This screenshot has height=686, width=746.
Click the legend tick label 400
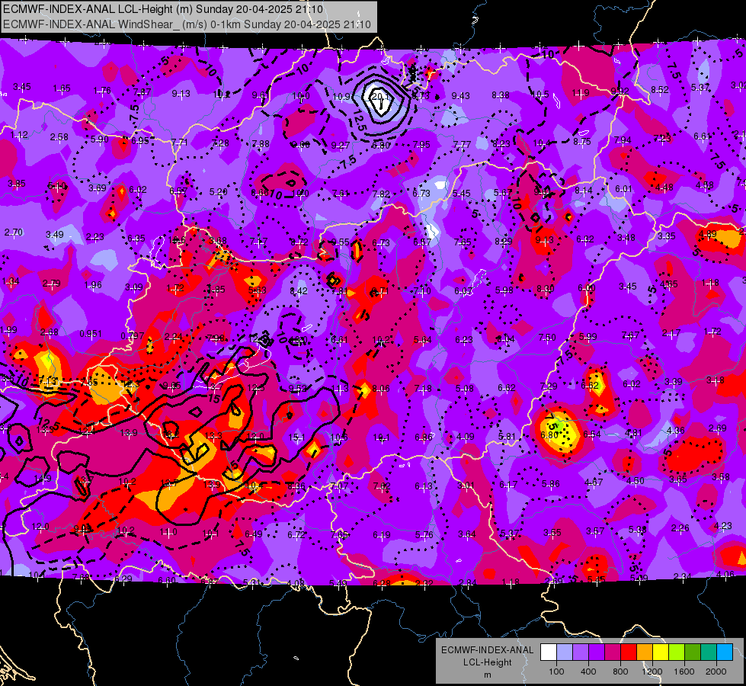point(588,672)
